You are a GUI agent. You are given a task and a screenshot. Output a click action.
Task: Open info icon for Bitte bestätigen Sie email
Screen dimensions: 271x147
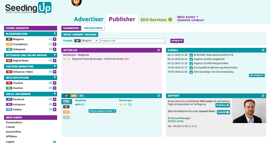pos(191,72)
